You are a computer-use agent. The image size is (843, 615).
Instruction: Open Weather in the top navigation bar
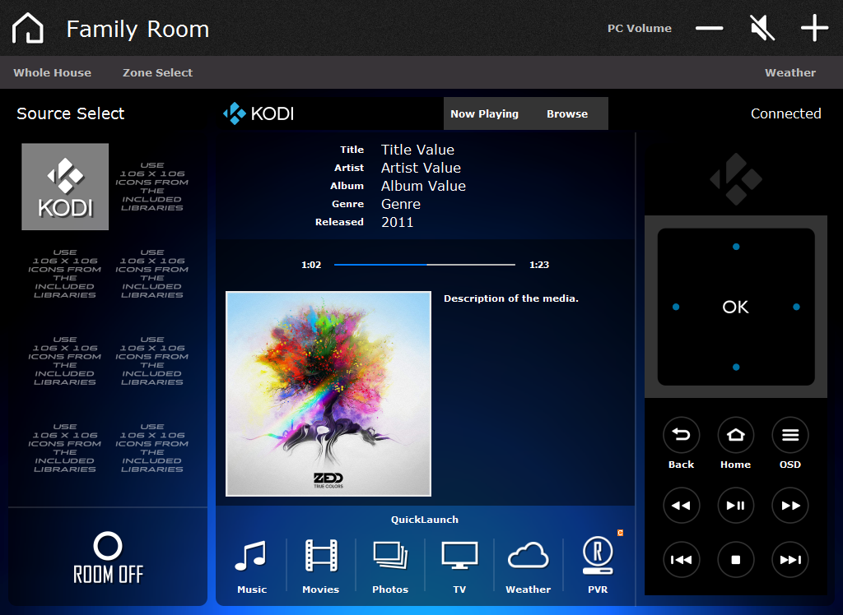790,72
